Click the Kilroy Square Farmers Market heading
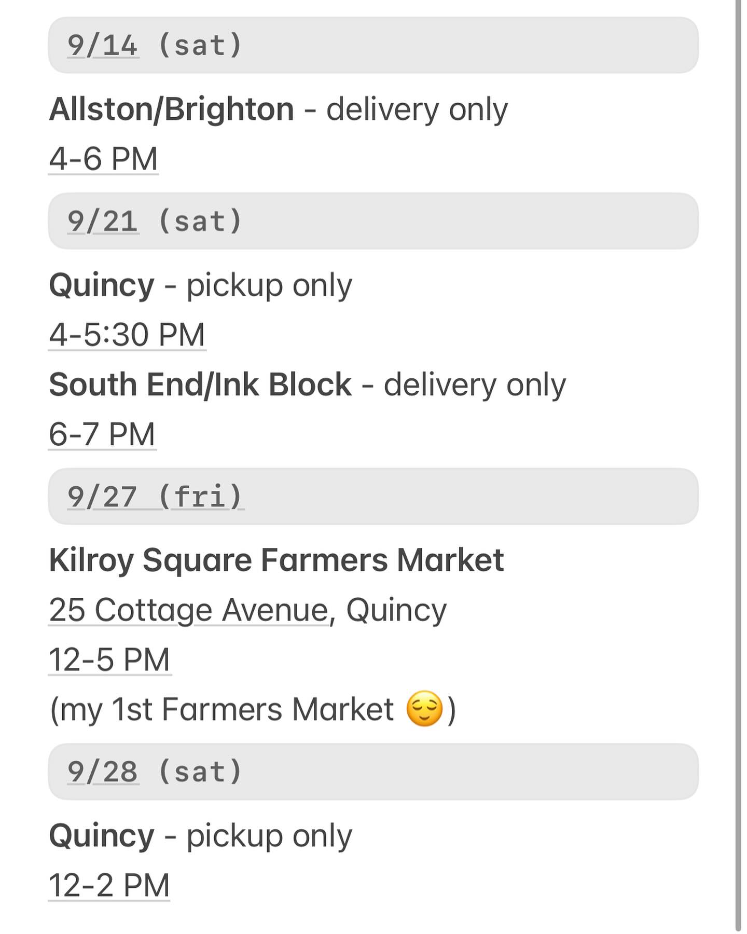747x934 pixels. [x=276, y=560]
